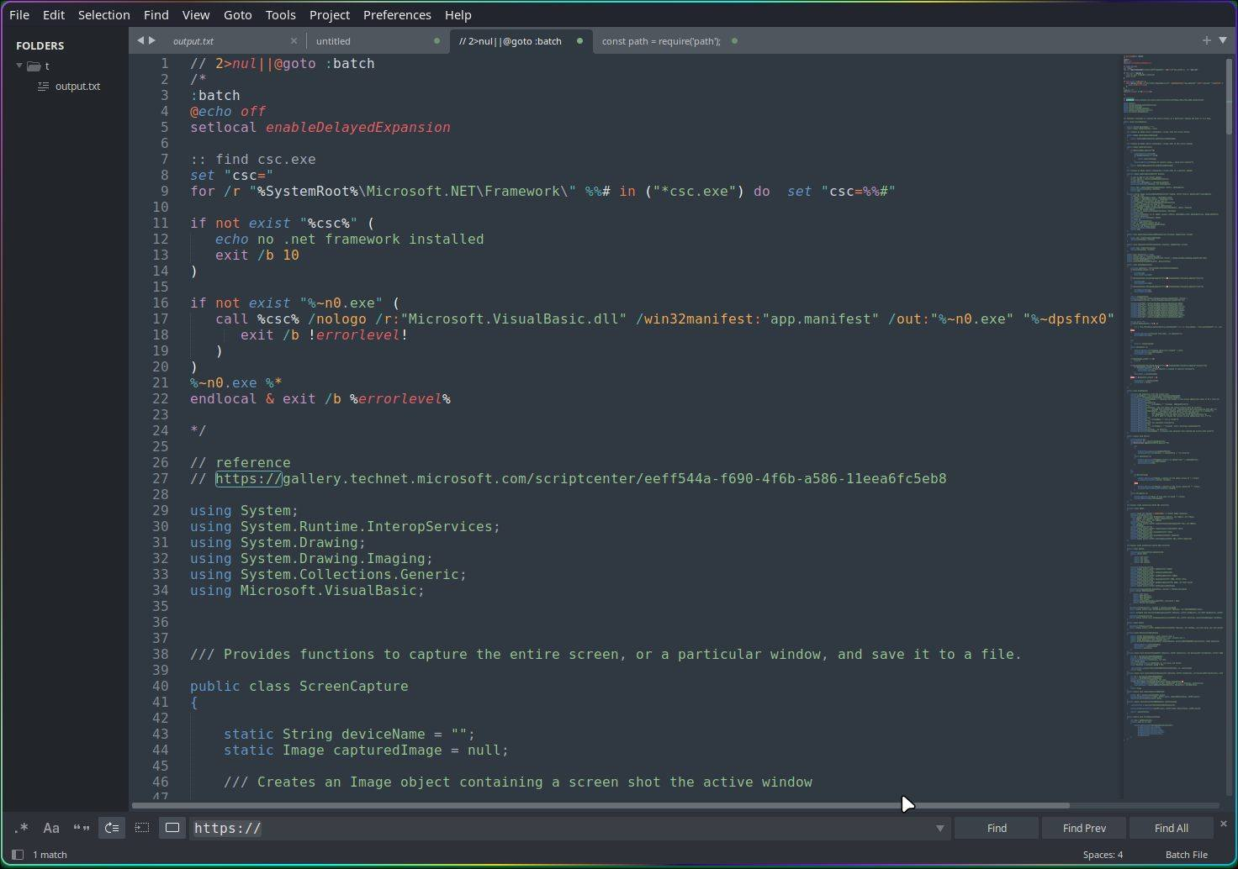Open the Edit menu
This screenshot has width=1238, height=869.
pos(54,14)
